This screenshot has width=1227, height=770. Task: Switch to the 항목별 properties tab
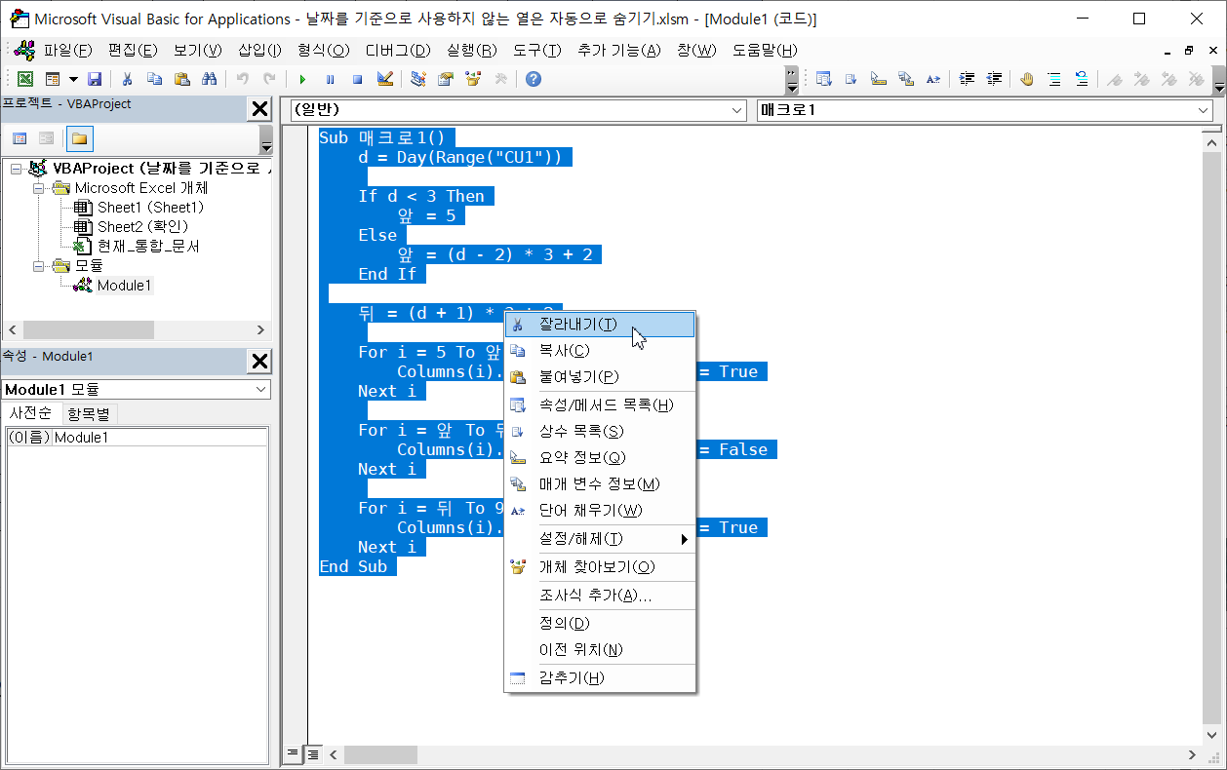pyautogui.click(x=91, y=413)
